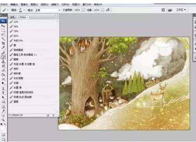Open the 图层(L) menu

click(x=34, y=5)
